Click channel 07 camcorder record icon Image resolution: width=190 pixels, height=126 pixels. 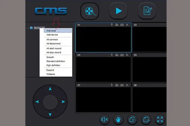[117, 85]
